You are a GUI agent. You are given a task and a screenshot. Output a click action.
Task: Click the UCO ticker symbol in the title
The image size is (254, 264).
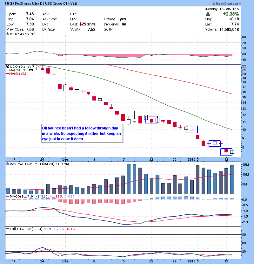10,3
